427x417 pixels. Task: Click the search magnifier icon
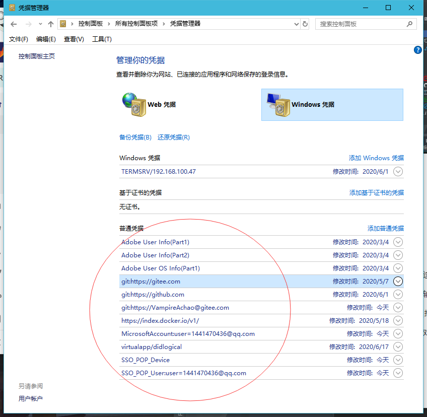click(410, 24)
